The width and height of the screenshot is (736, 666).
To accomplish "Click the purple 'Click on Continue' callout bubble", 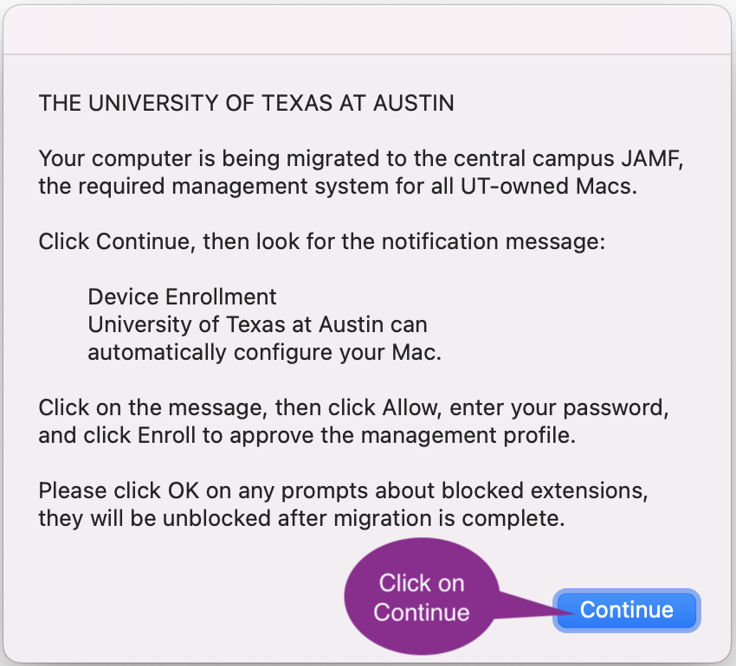I will [x=422, y=597].
